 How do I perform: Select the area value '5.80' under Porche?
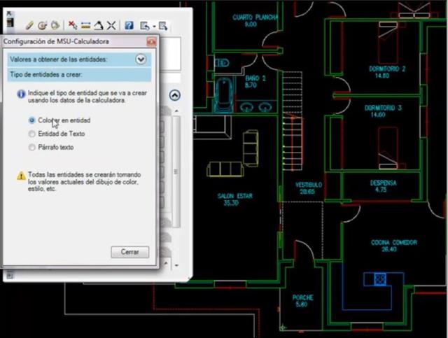click(x=302, y=304)
